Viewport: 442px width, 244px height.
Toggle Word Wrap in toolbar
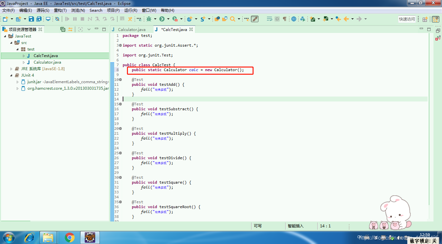tap(270, 19)
